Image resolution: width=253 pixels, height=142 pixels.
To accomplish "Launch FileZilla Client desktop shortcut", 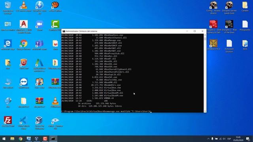I will (x=8, y=122).
